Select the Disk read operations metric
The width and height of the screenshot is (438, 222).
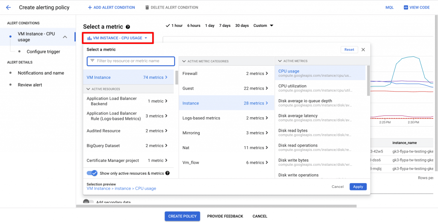point(320,147)
